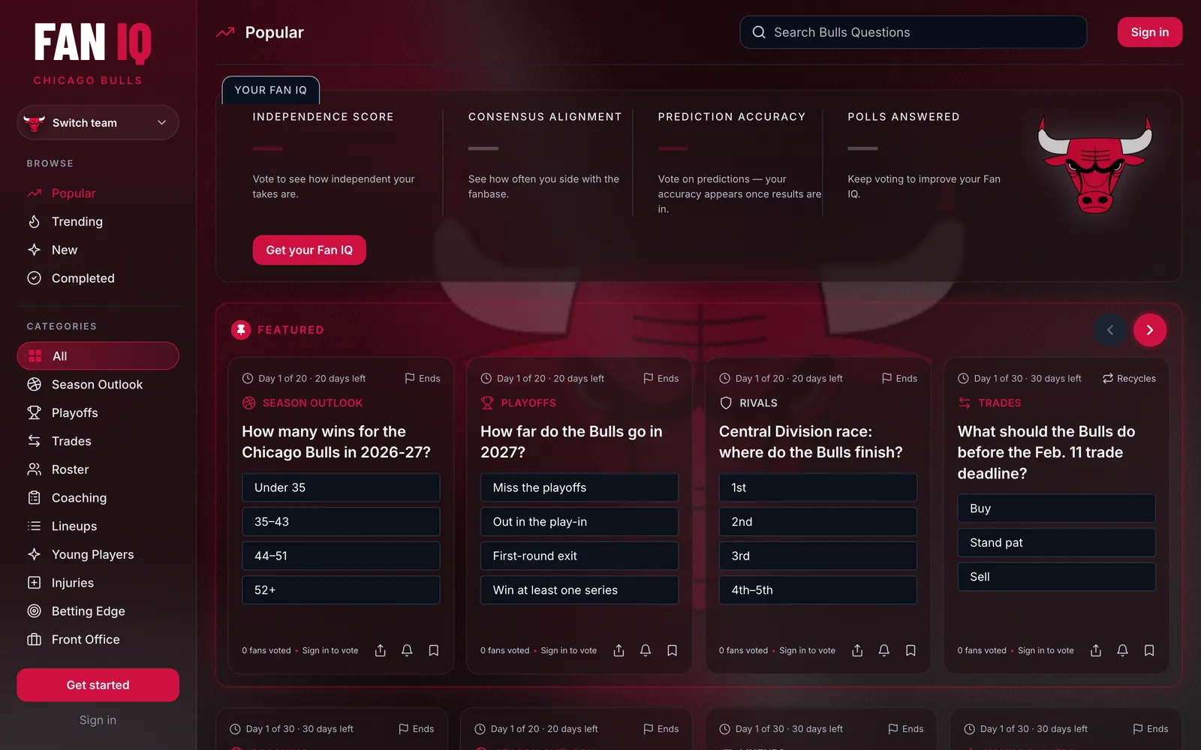Open the Trending browse section

click(x=98, y=222)
